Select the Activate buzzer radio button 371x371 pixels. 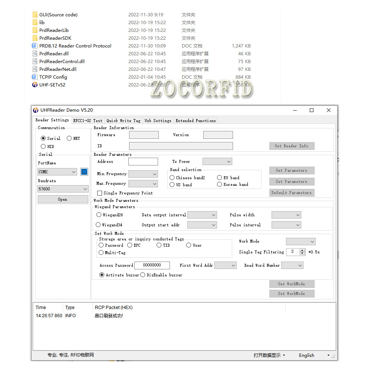[x=102, y=275]
